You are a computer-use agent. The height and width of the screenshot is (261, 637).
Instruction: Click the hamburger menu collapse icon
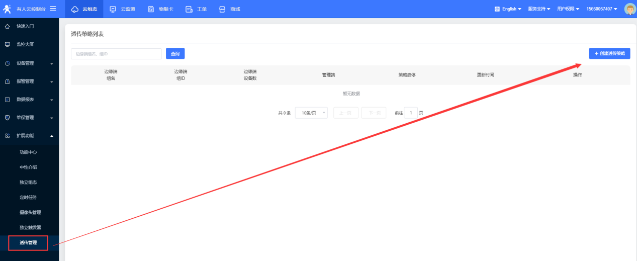pyautogui.click(x=53, y=9)
